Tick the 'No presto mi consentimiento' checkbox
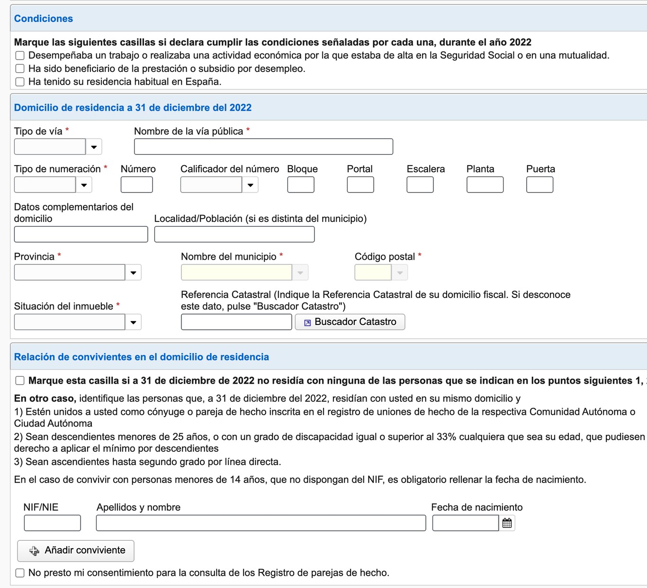 coord(20,573)
